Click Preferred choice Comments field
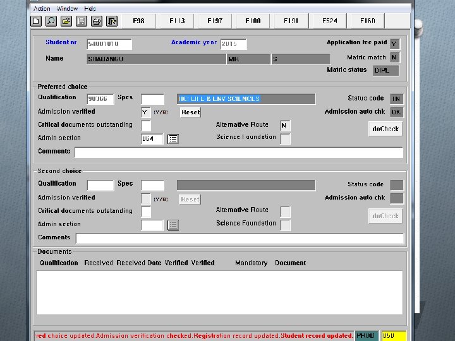The height and width of the screenshot is (341, 455). [x=239, y=153]
